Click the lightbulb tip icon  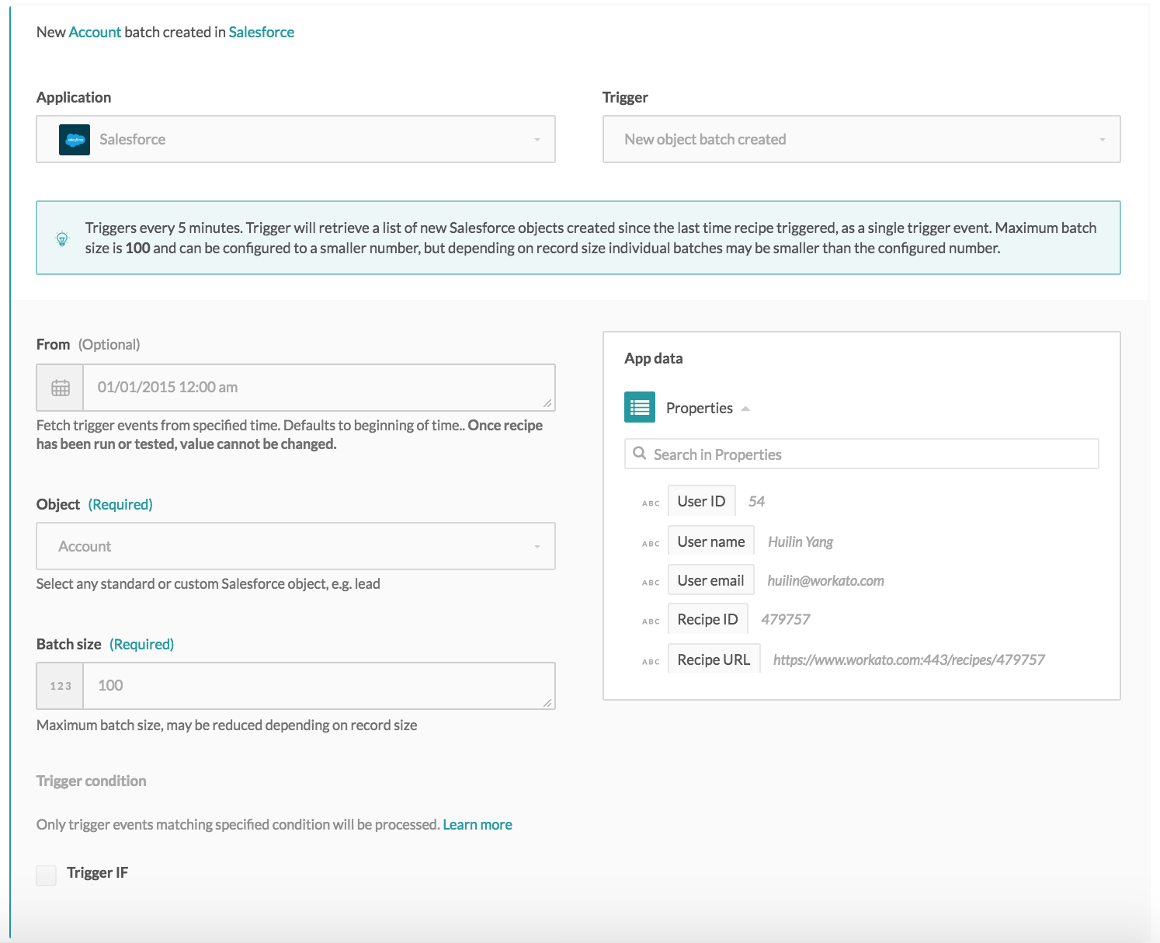[x=62, y=238]
